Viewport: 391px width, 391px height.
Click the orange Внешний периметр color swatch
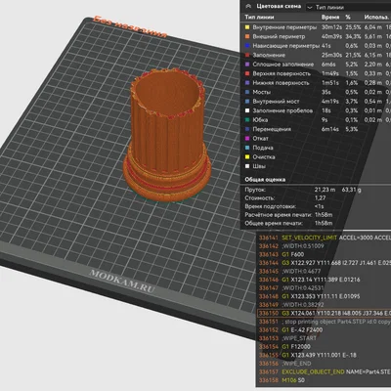247,36
